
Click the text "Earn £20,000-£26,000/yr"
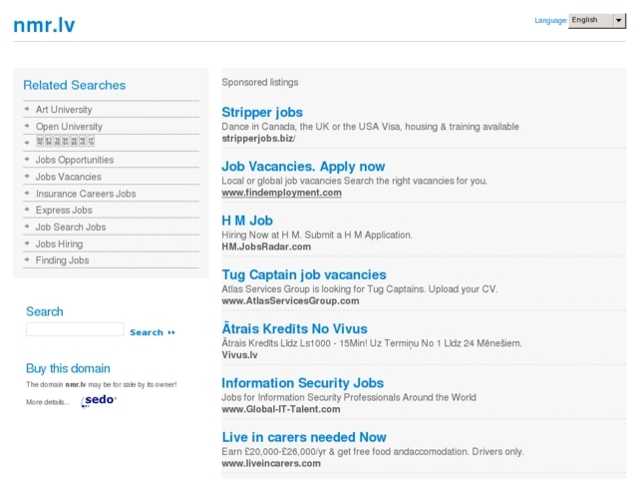[274, 452]
